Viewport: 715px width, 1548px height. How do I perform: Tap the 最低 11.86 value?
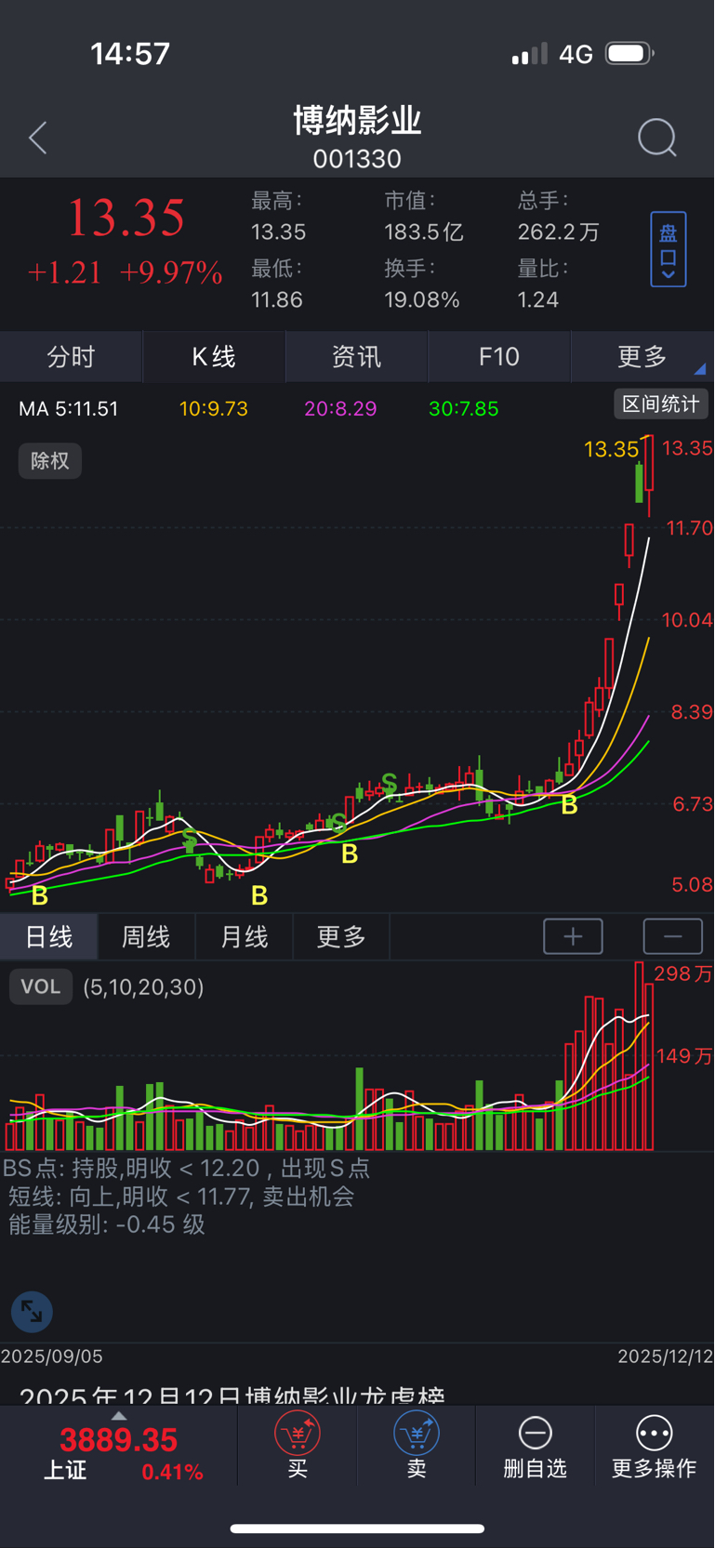point(277,299)
